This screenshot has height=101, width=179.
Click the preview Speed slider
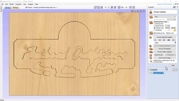(x=168, y=43)
